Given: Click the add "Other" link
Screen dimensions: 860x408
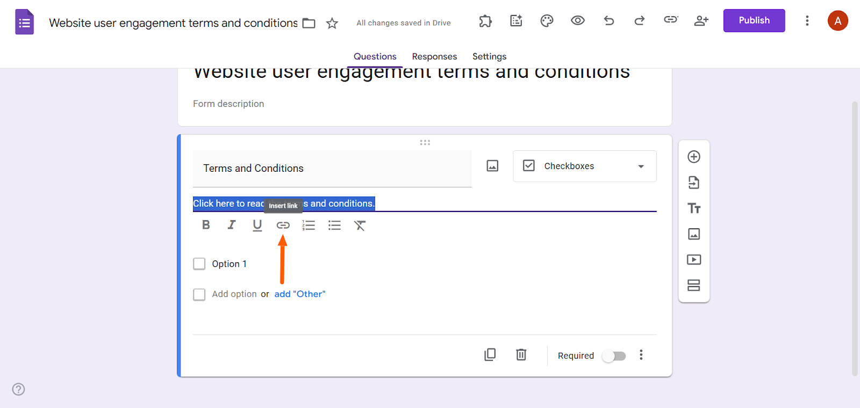Looking at the screenshot, I should [x=300, y=294].
